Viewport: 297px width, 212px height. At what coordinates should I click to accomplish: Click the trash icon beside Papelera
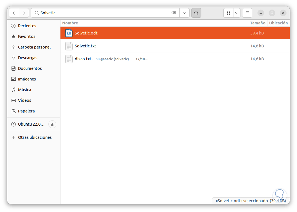click(x=13, y=111)
